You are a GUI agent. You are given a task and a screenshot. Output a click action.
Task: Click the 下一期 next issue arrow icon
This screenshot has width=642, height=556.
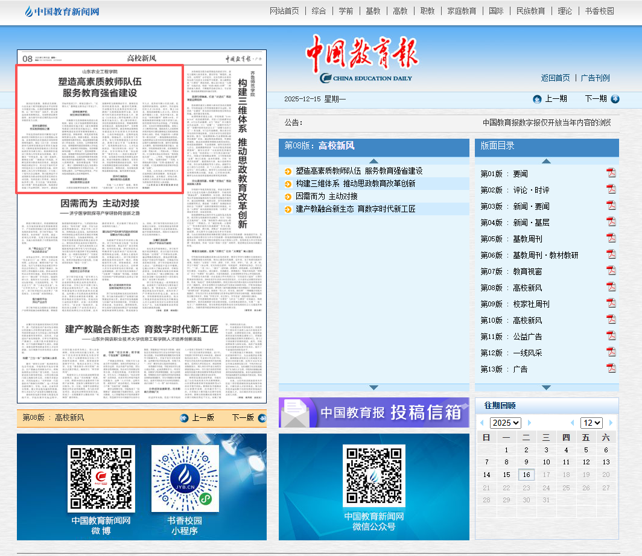pyautogui.click(x=615, y=99)
